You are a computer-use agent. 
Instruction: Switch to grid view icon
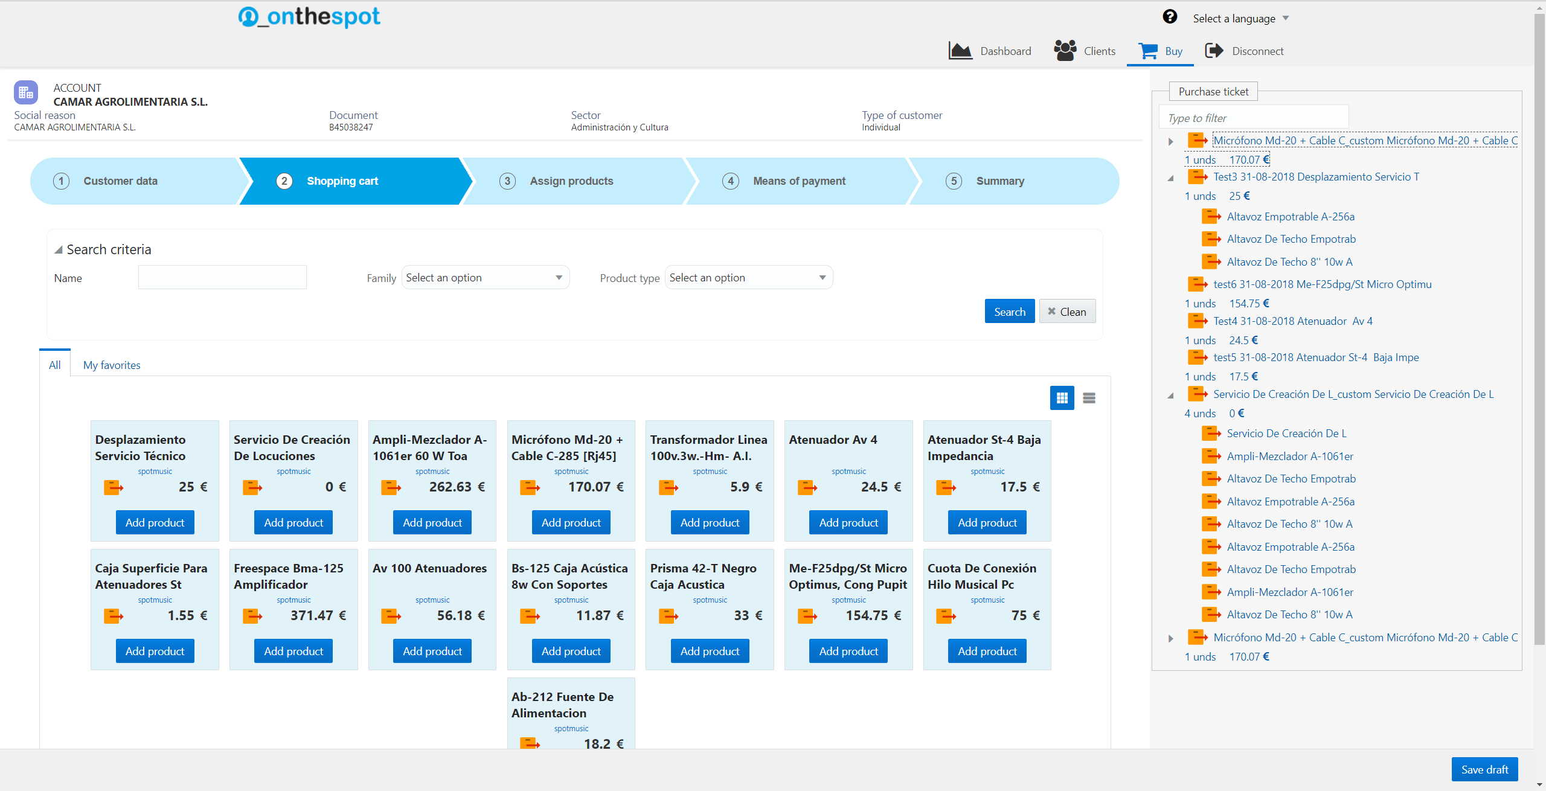click(x=1062, y=398)
